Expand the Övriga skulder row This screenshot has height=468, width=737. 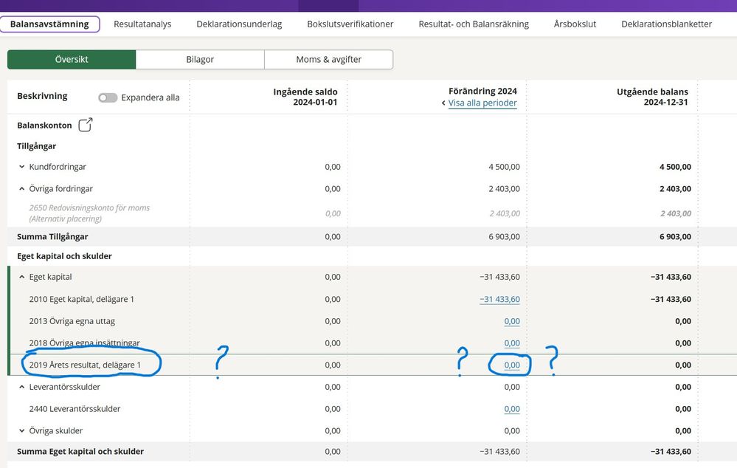[x=22, y=430]
